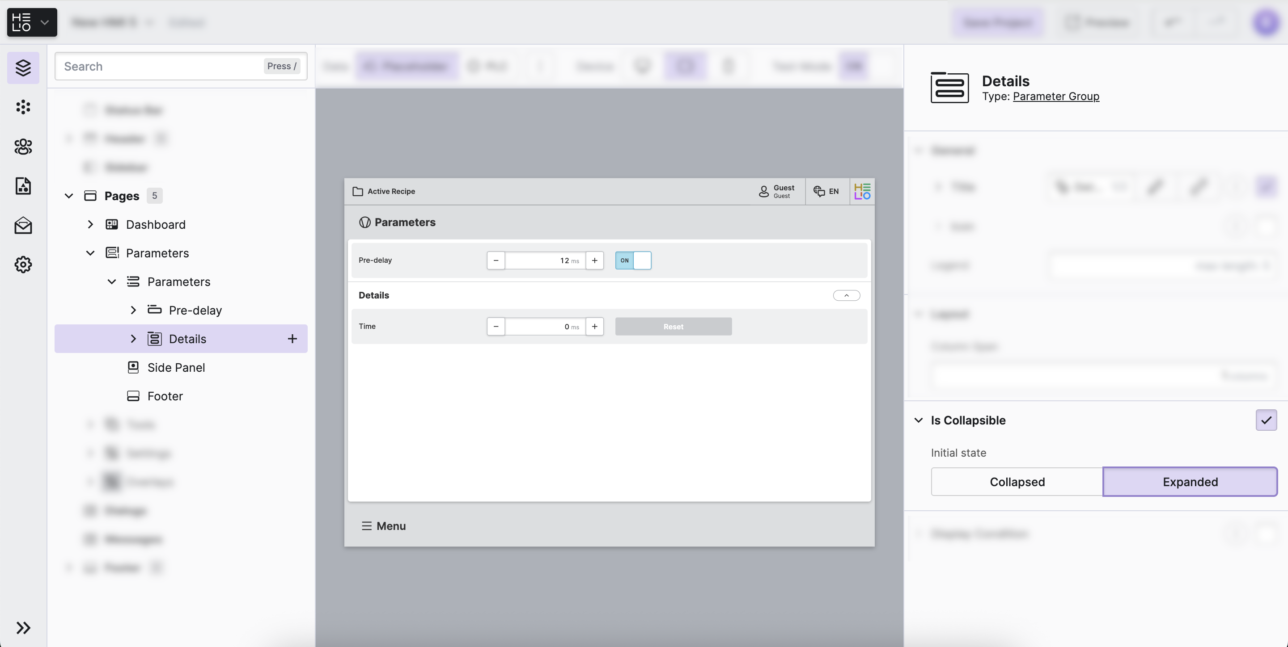Open the document image sidebar icon
This screenshot has width=1288, height=647.
tap(23, 186)
